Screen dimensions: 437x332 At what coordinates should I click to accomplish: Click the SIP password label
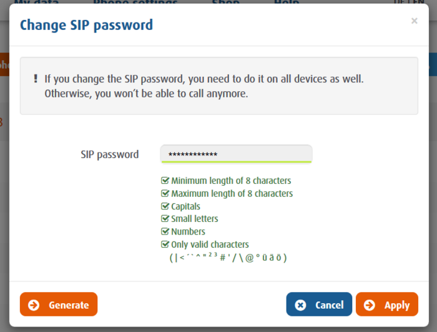(x=109, y=154)
